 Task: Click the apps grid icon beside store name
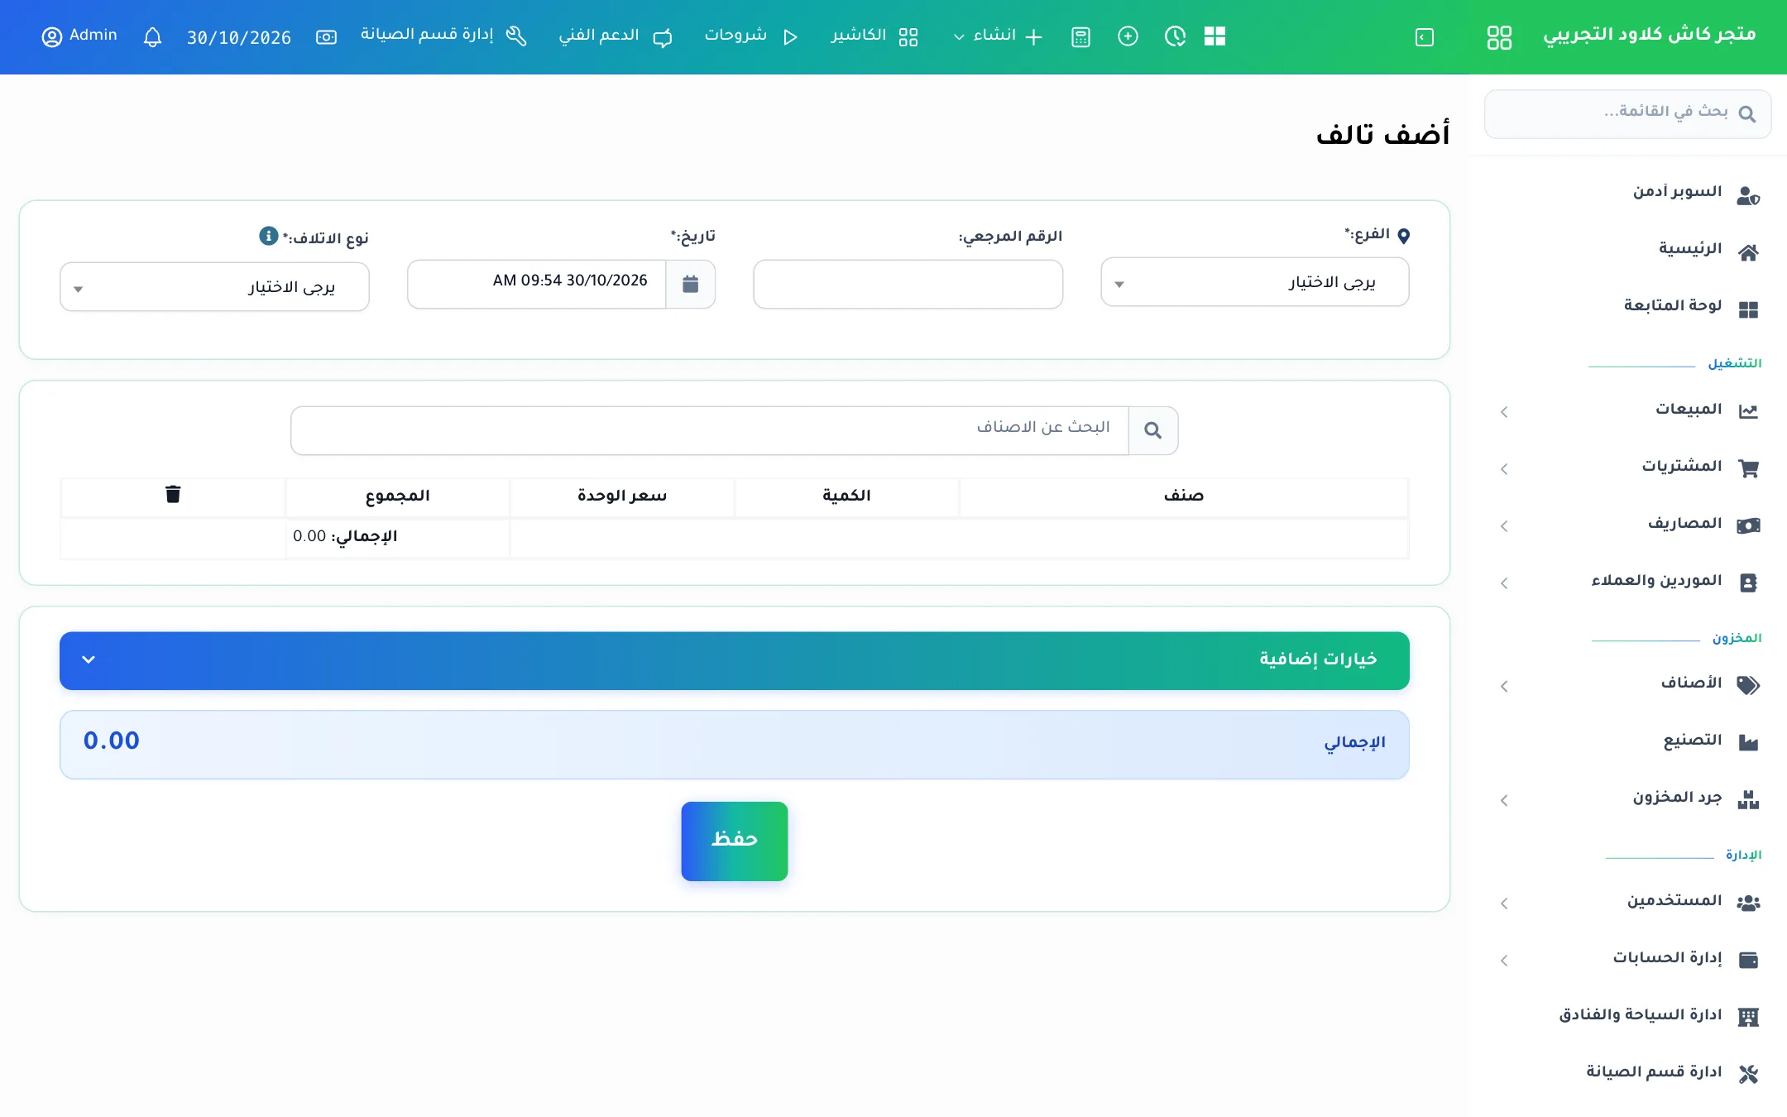[1499, 37]
